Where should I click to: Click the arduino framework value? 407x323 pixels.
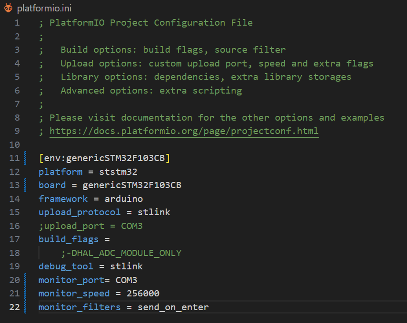[x=124, y=199]
